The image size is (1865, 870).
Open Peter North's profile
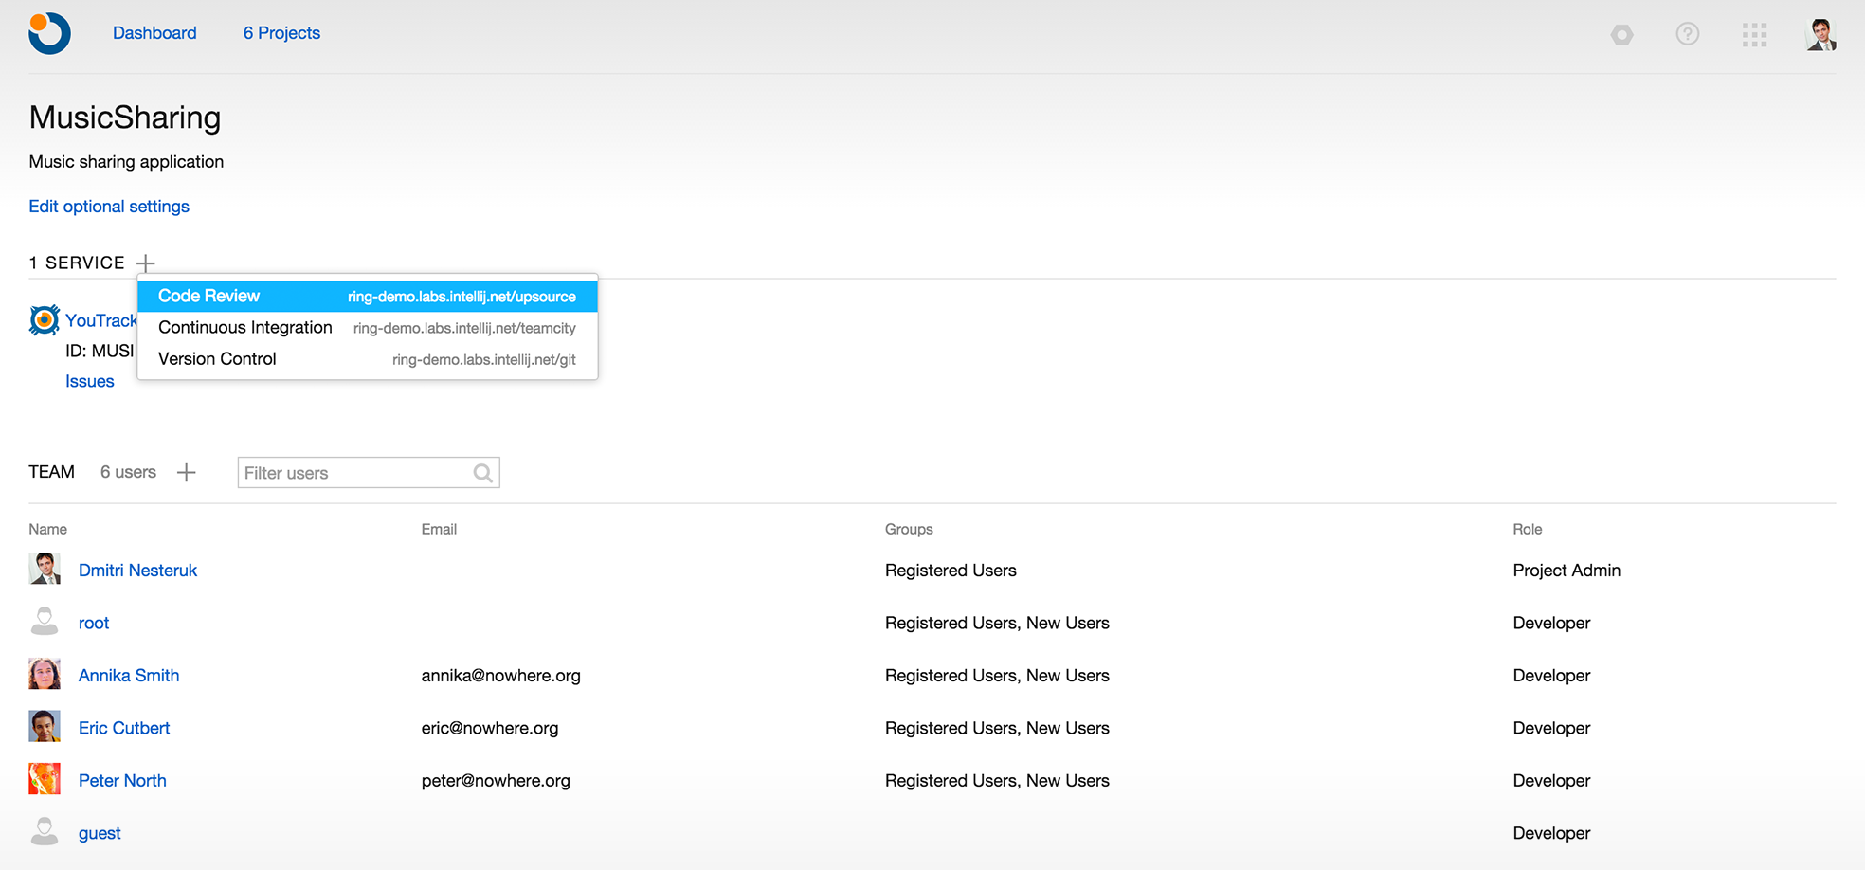[x=122, y=781]
